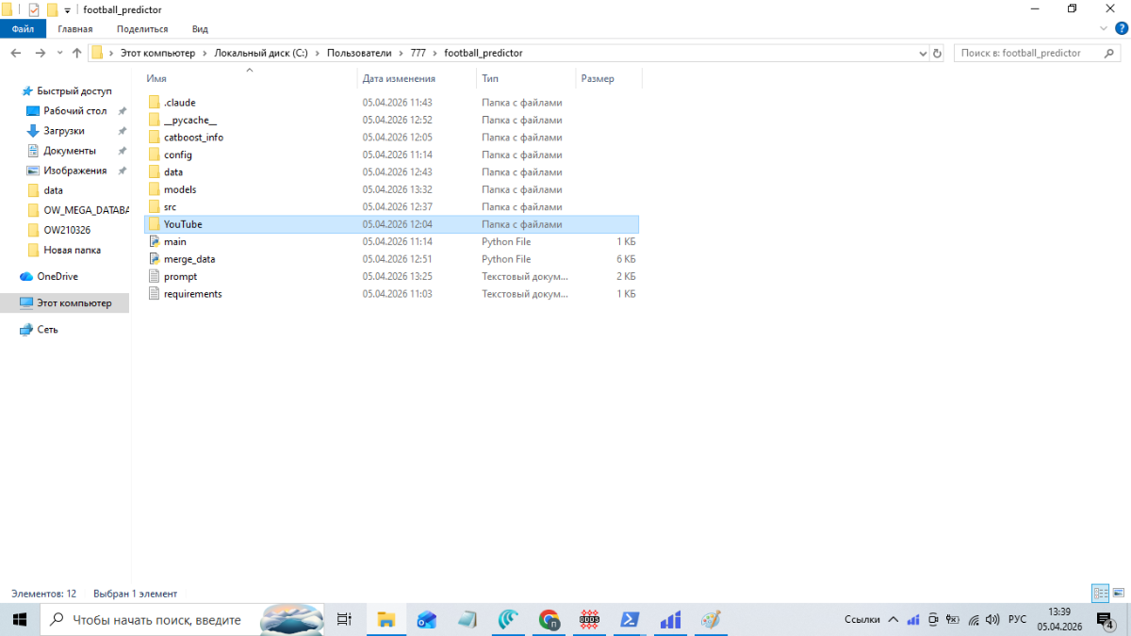The height and width of the screenshot is (636, 1131).
Task: Open the Файл menu tab
Action: pos(23,29)
